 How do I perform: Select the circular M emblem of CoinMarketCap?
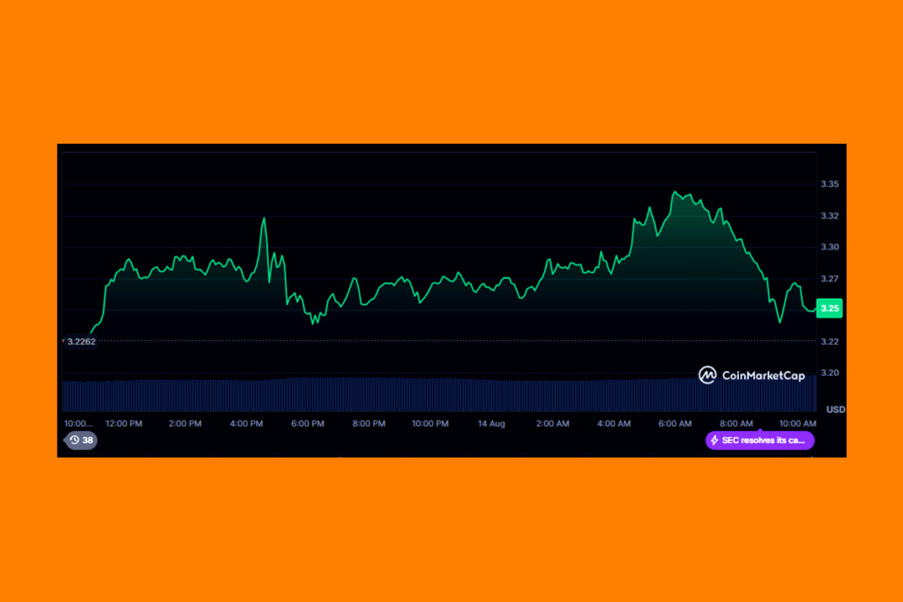[x=707, y=375]
